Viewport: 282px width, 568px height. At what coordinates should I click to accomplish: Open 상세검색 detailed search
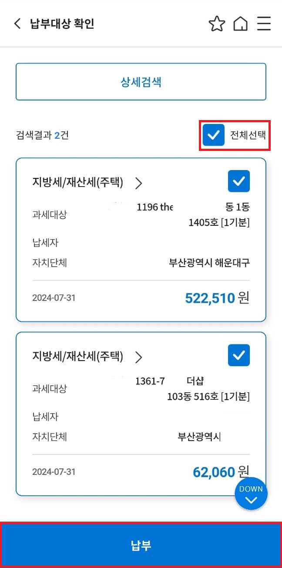click(141, 82)
